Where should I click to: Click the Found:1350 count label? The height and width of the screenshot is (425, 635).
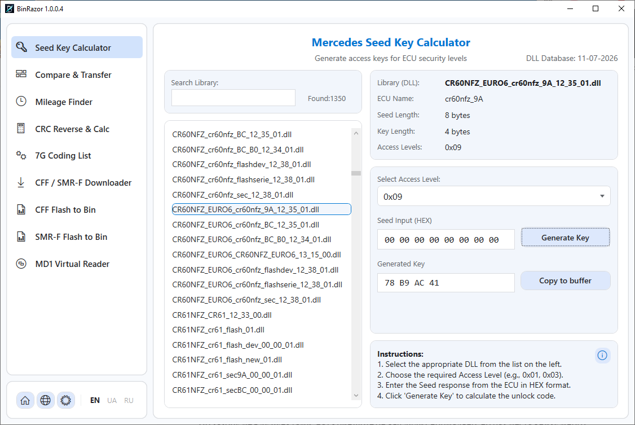[x=327, y=98]
